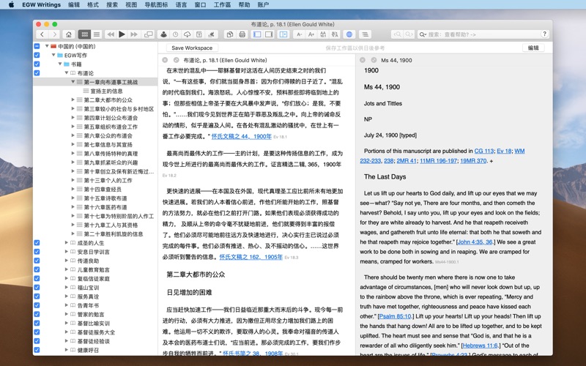Open the 编辑 menu in menu bar
The image size is (586, 366).
[74, 4]
